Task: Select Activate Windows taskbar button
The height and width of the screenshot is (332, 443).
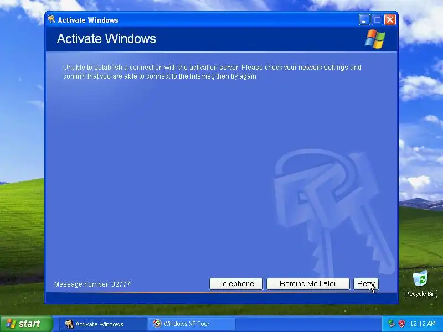Action: coord(102,324)
